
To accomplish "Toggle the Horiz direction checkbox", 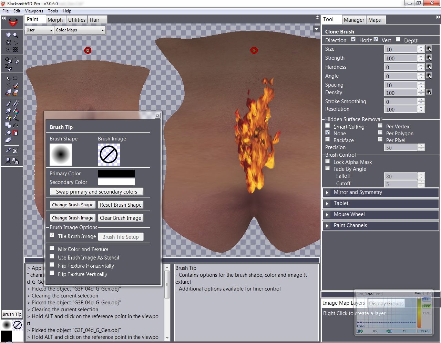I will click(353, 39).
